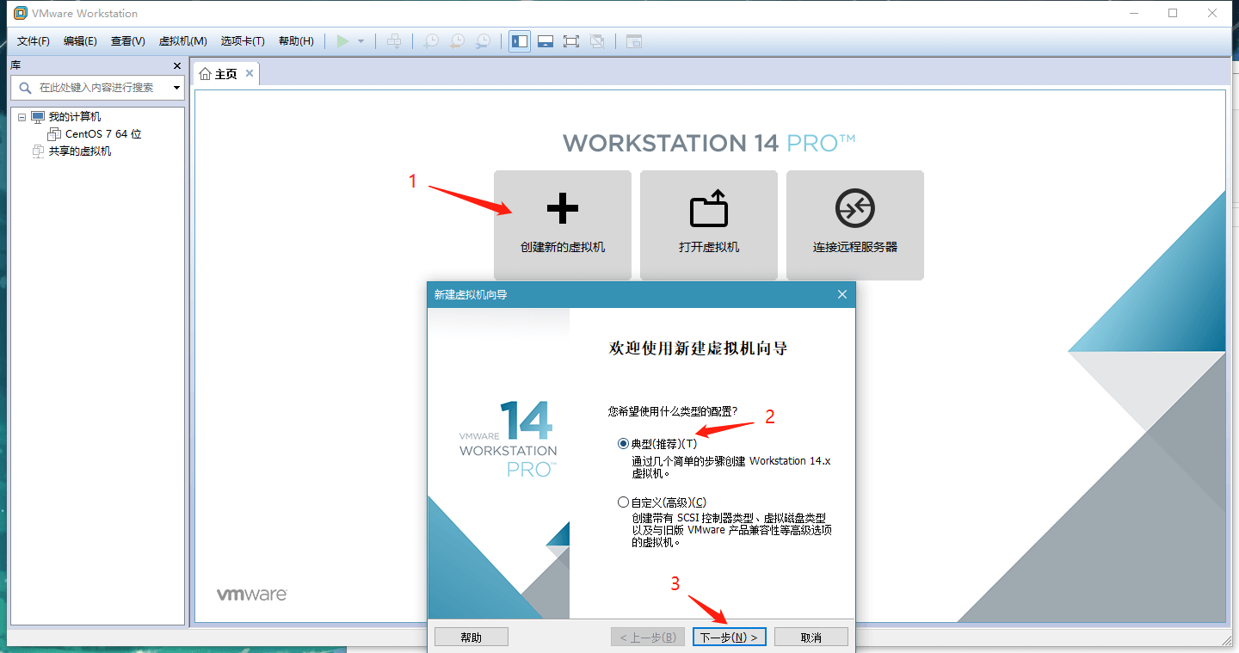
Task: Click the 创建新的虚拟机 label
Action: (x=563, y=247)
